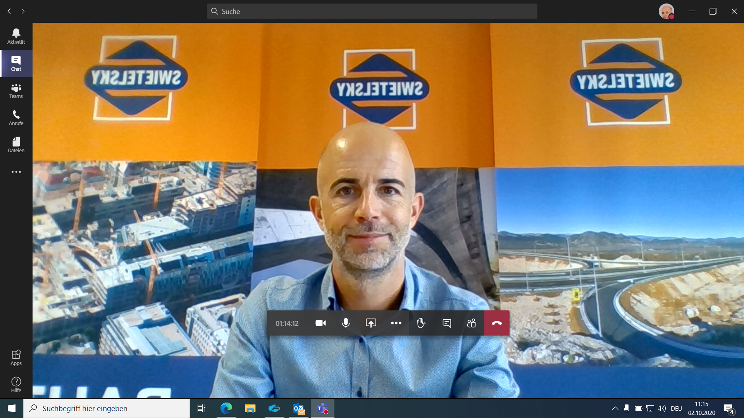The height and width of the screenshot is (418, 744).
Task: Open the DEU language selector
Action: 676,408
